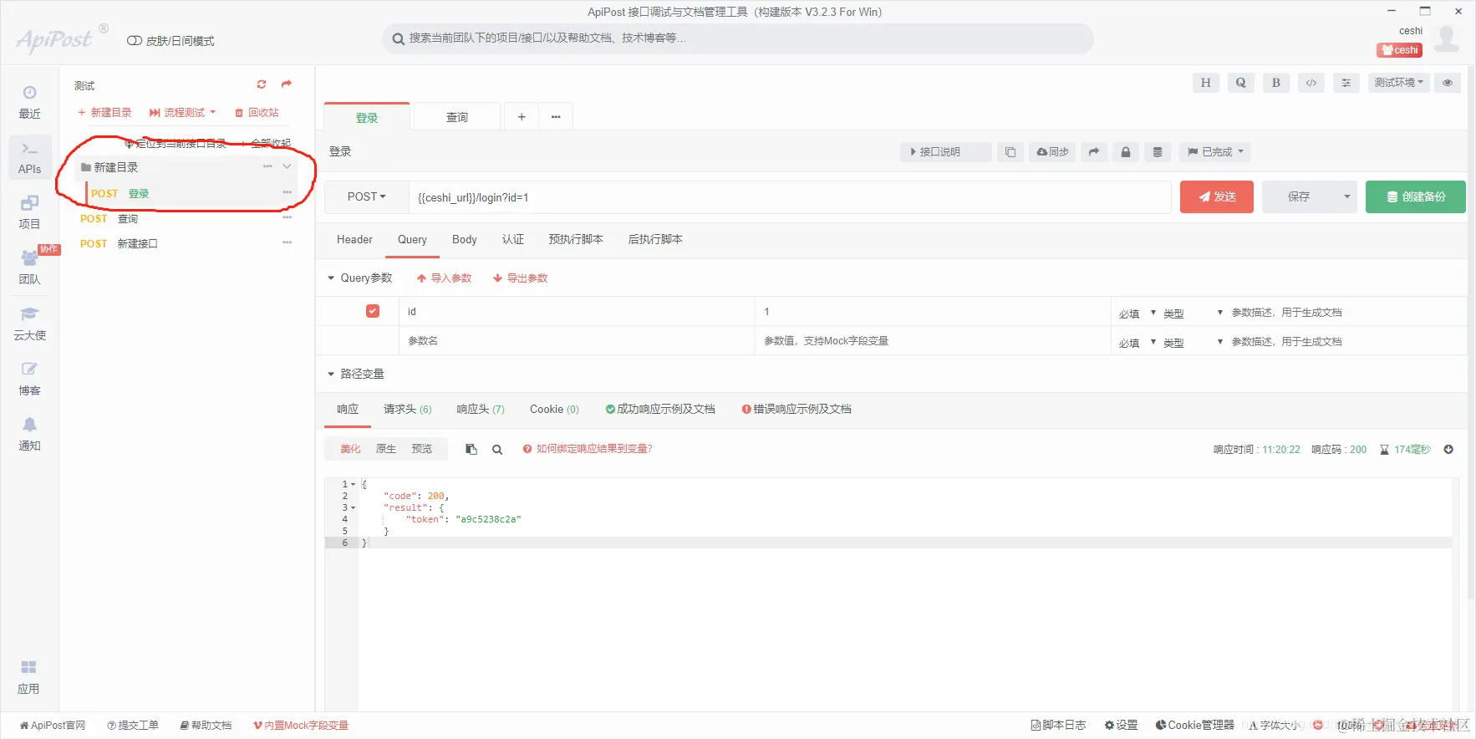Expand the 路径变量 section
This screenshot has height=739, width=1476.
[331, 374]
